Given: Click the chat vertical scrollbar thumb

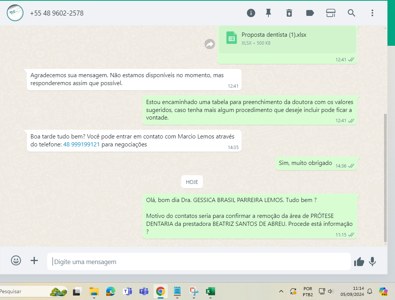Looking at the screenshot, I should click(x=385, y=178).
